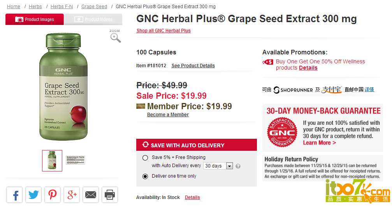
Task: Click See Product Details link
Action: click(193, 65)
